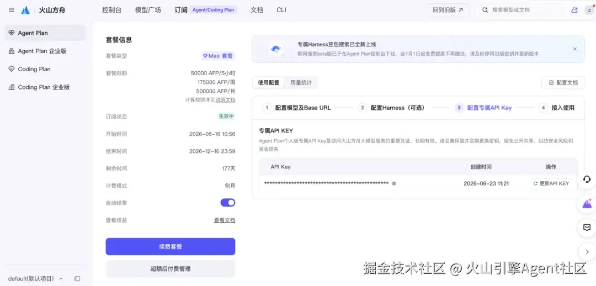Viewport: 596px width, 286px height.
Task: Click the API Key column header
Action: pos(280,167)
